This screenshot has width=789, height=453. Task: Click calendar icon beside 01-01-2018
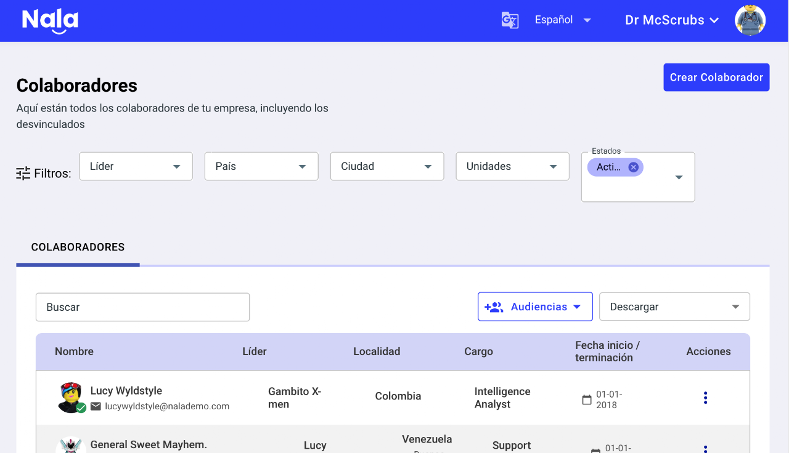[x=587, y=400]
